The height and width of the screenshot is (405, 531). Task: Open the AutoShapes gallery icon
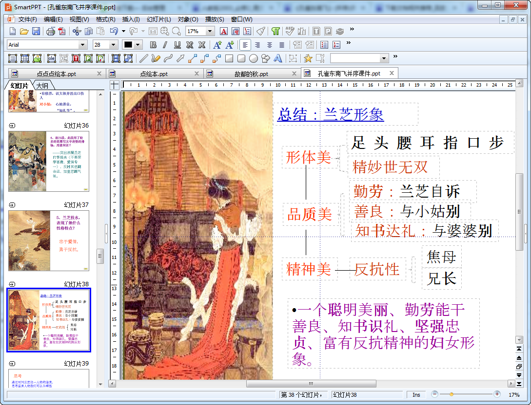click(x=265, y=58)
